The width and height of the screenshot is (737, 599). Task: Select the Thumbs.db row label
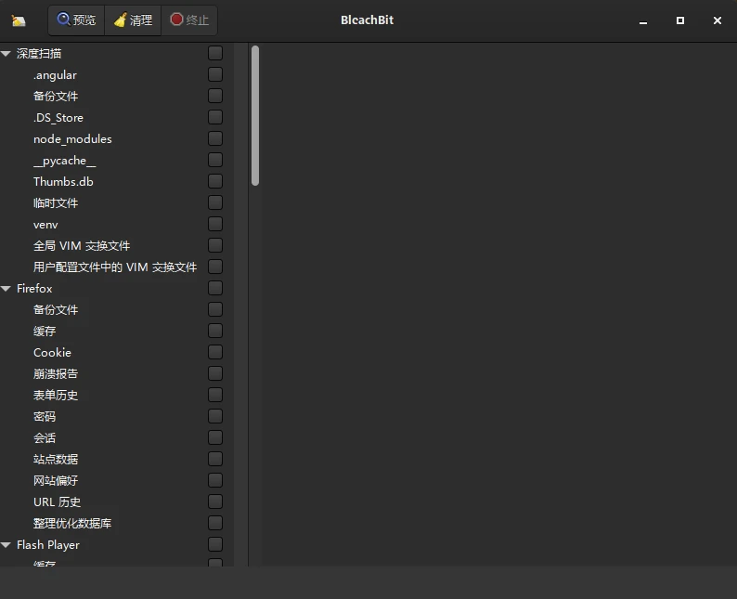(x=63, y=182)
